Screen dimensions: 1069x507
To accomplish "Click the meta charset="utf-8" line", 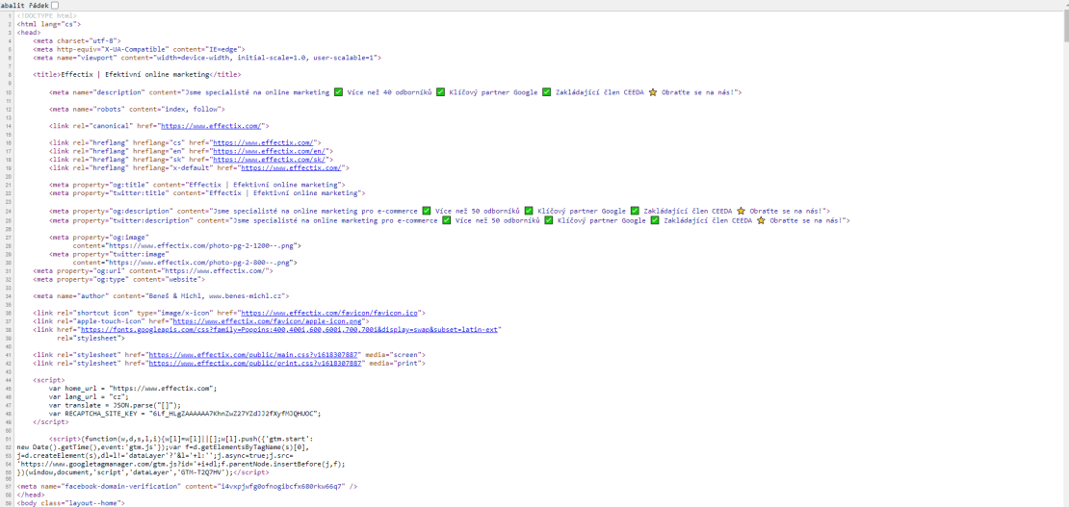I will [79, 40].
